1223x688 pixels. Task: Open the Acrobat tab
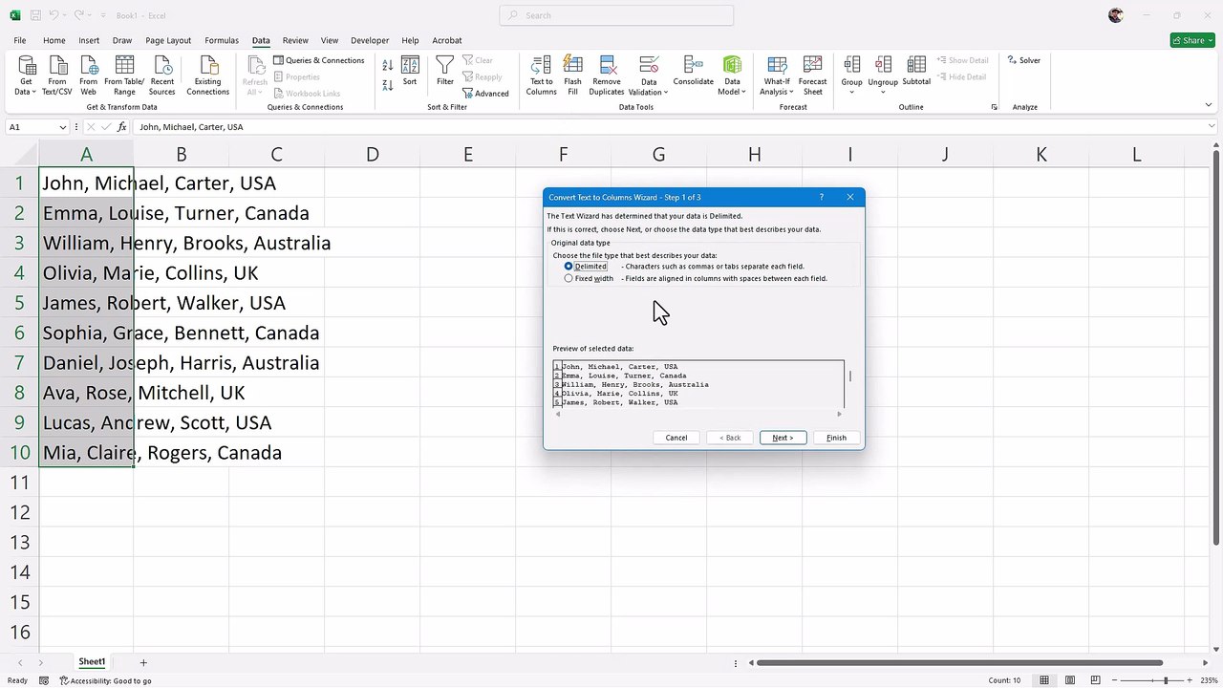447,40
